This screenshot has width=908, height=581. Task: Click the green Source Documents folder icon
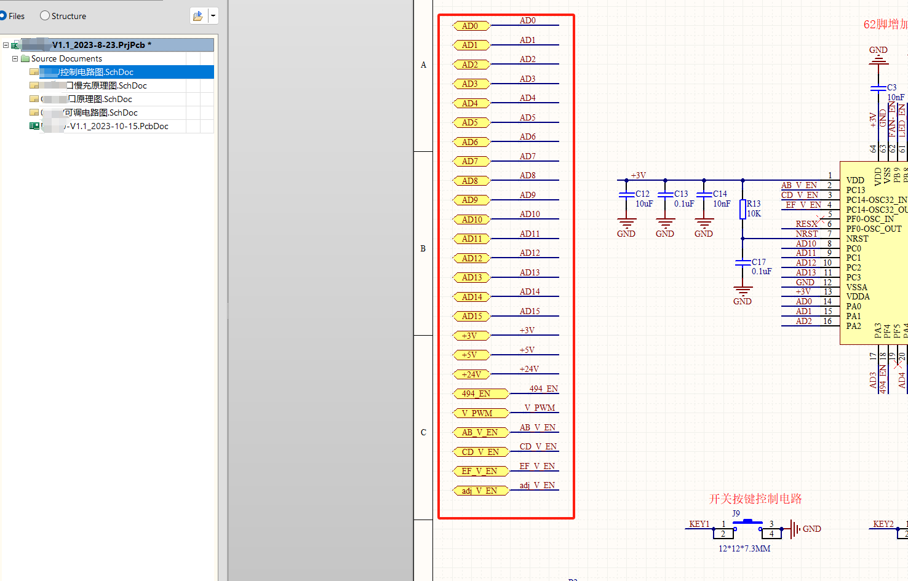(x=25, y=58)
